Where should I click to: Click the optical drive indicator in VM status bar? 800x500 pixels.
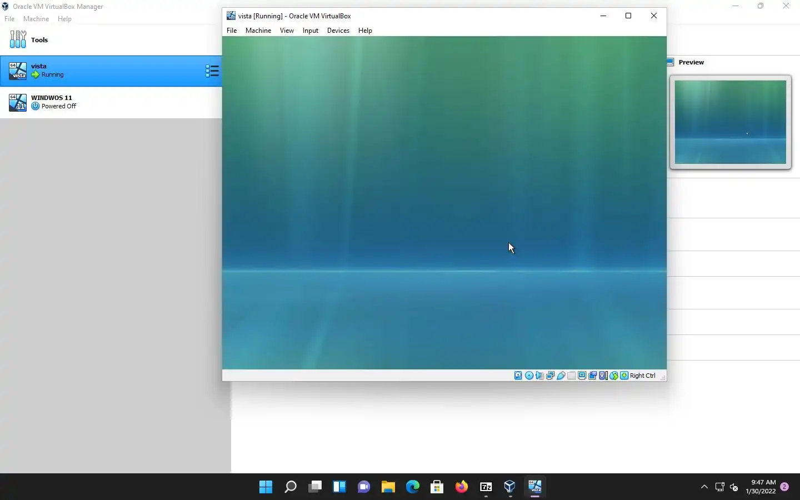529,376
